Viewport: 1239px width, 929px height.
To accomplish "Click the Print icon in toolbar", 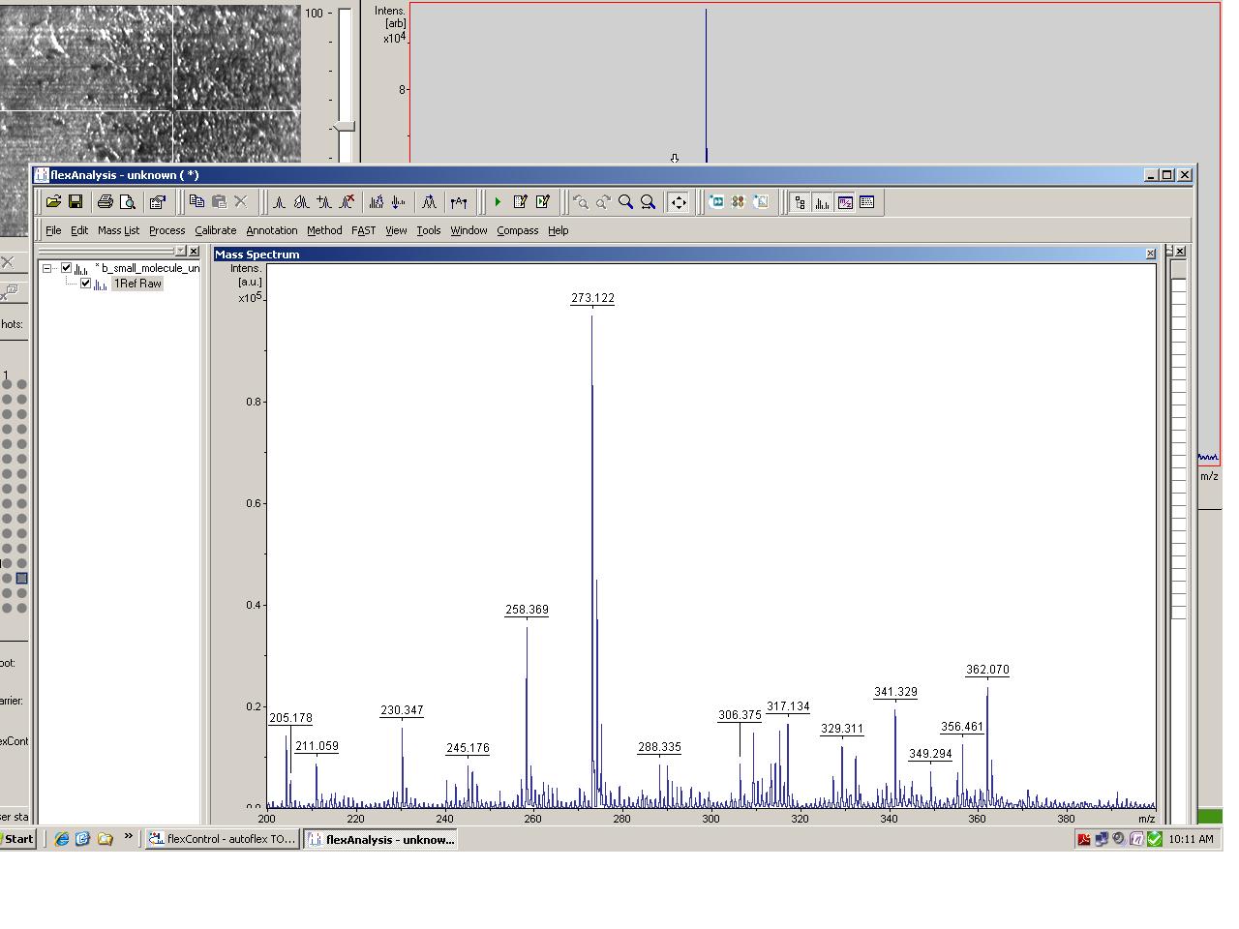I will [x=105, y=202].
